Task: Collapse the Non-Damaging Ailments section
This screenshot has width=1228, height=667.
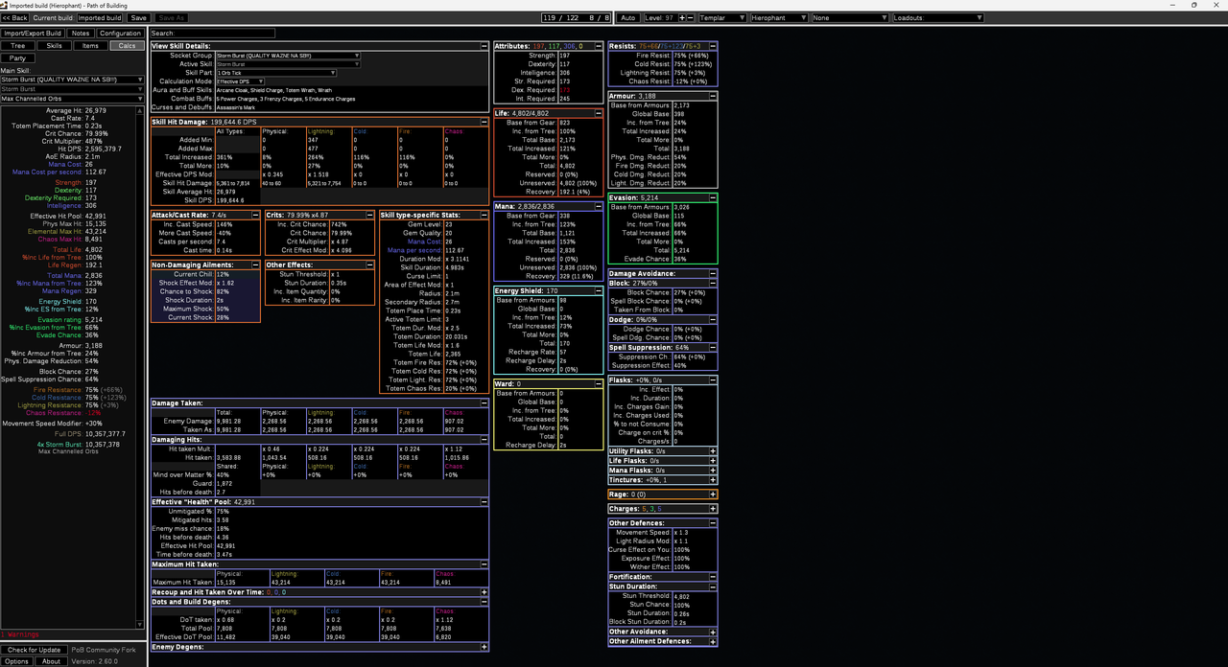Action: [x=256, y=264]
